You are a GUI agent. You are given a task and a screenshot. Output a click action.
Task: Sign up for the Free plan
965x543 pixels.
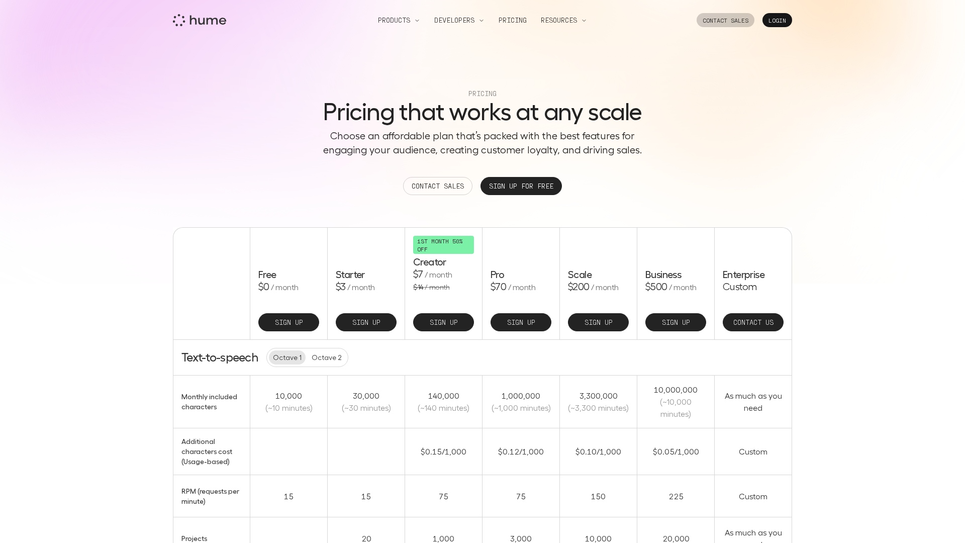tap(288, 322)
